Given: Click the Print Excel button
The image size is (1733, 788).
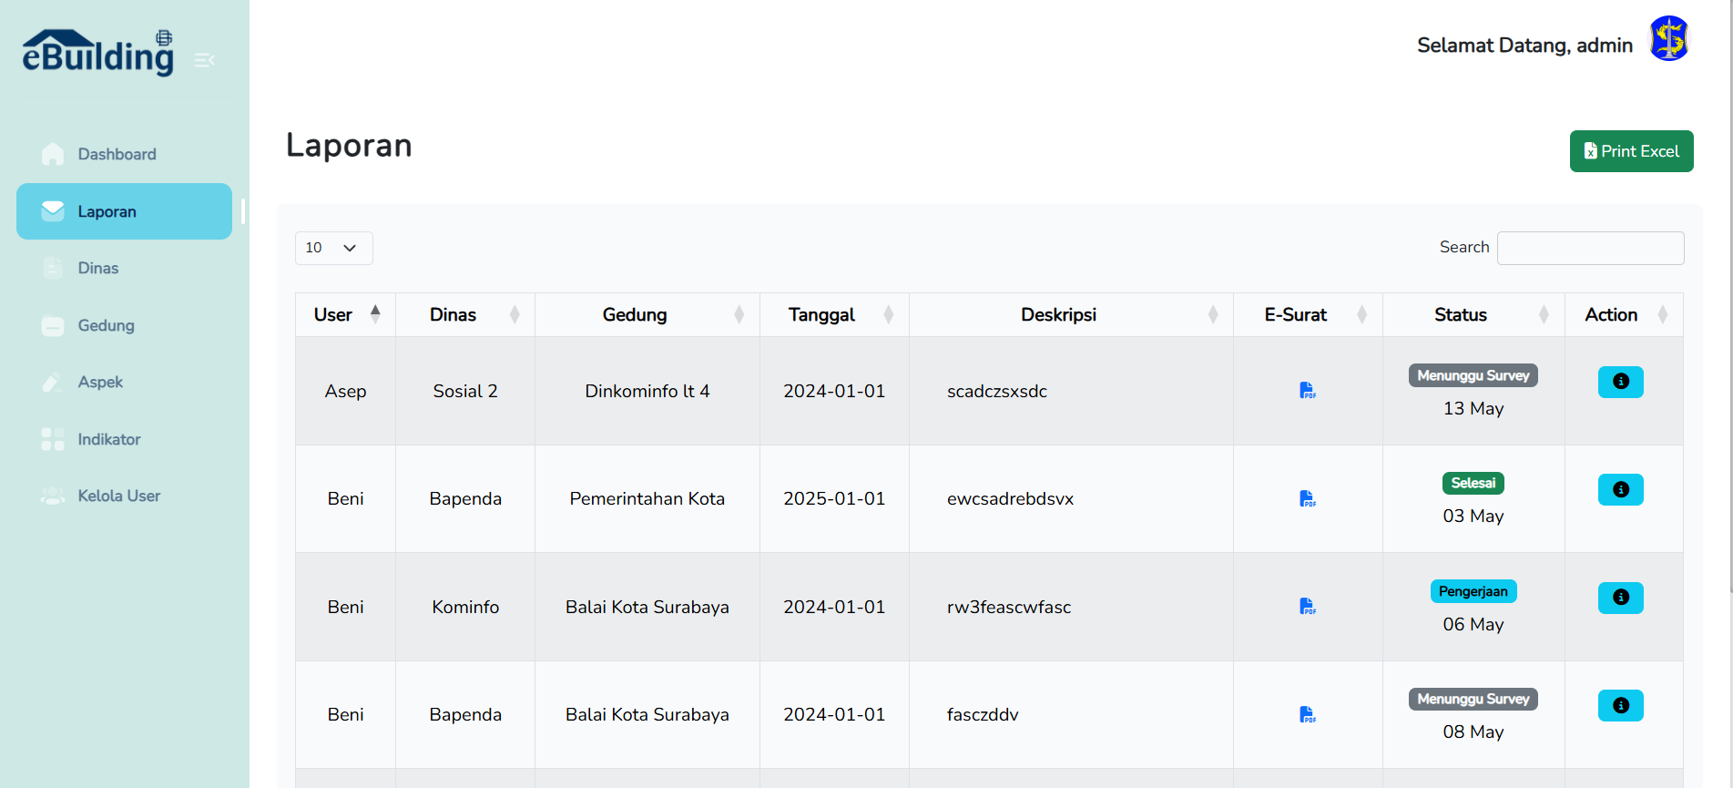Looking at the screenshot, I should point(1631,151).
